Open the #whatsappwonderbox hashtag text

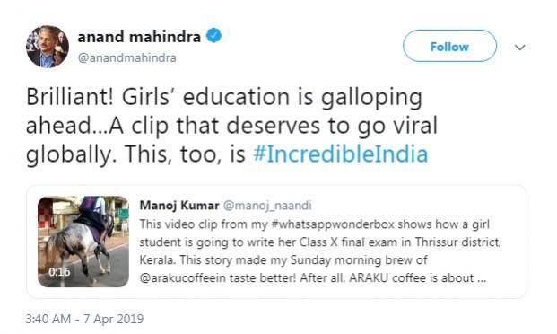[333, 224]
